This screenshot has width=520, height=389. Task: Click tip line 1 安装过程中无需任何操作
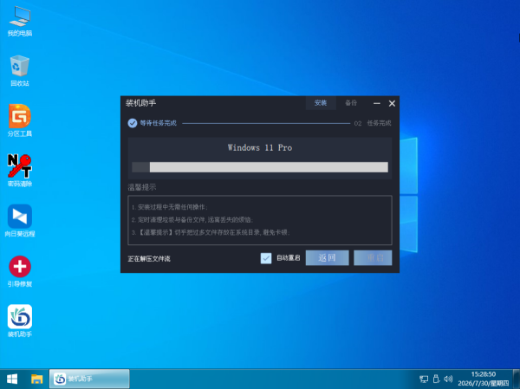point(170,207)
